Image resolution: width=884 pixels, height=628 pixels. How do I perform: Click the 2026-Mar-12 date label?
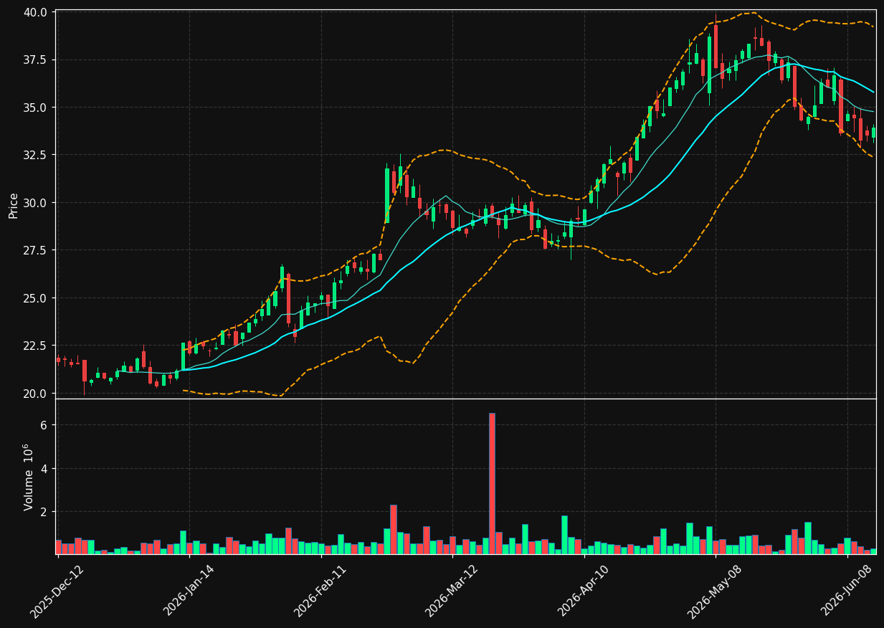click(452, 590)
